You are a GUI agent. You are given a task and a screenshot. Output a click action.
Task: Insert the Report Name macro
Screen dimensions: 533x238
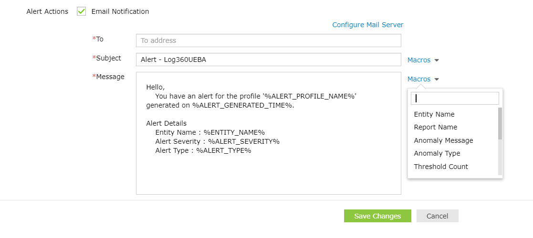[x=436, y=127]
